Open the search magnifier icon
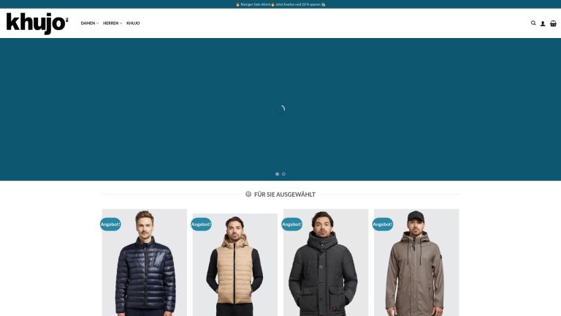Image resolution: width=561 pixels, height=316 pixels. pyautogui.click(x=533, y=23)
